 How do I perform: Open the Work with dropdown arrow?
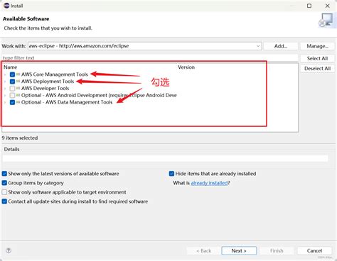(258, 46)
